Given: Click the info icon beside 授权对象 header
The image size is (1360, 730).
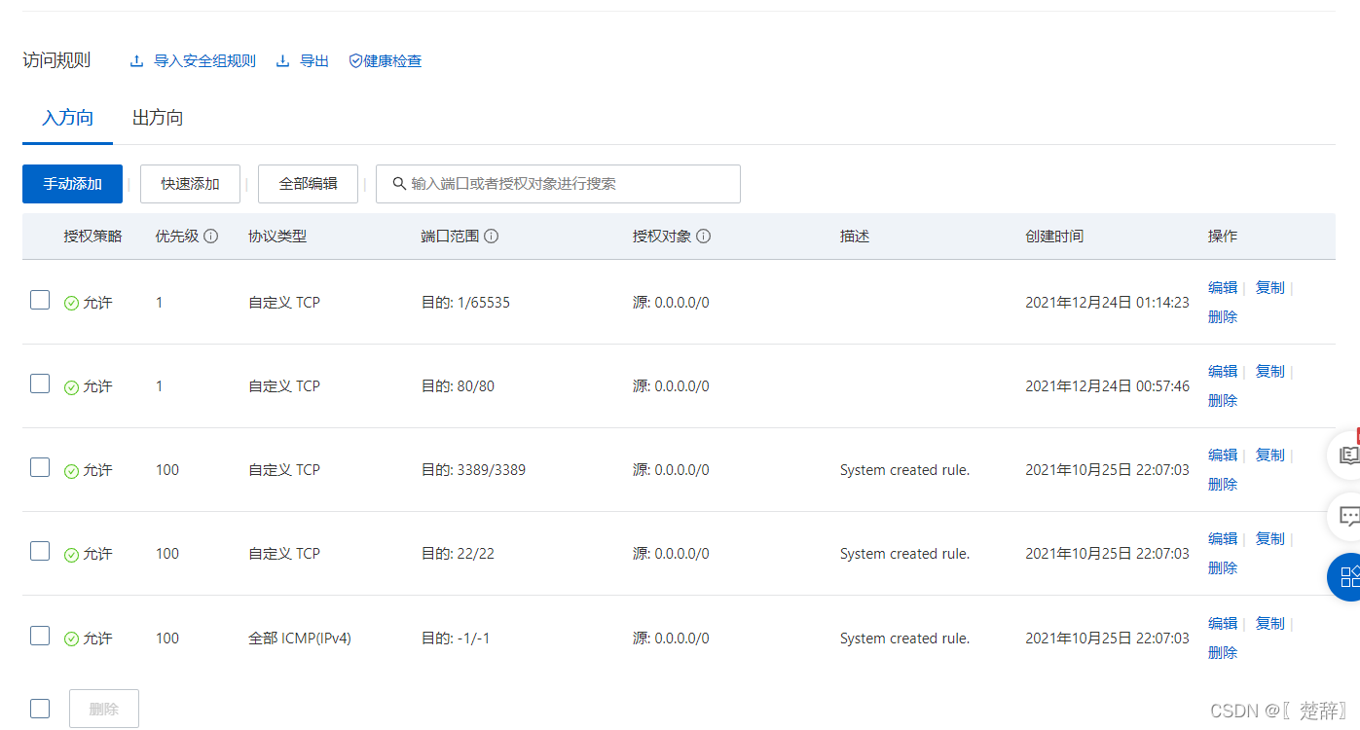Looking at the screenshot, I should (x=704, y=237).
